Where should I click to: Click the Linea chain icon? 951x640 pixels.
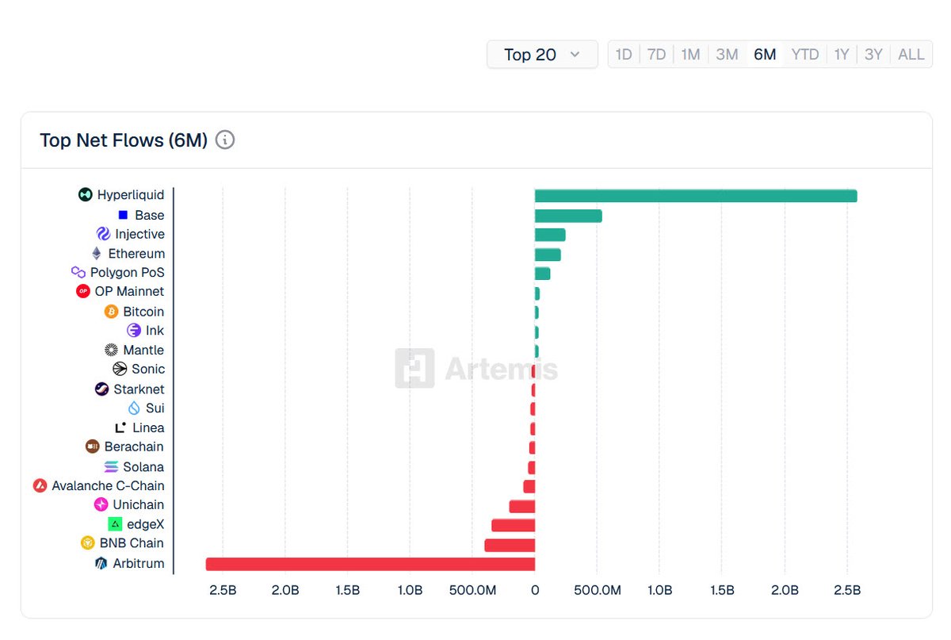pos(120,427)
